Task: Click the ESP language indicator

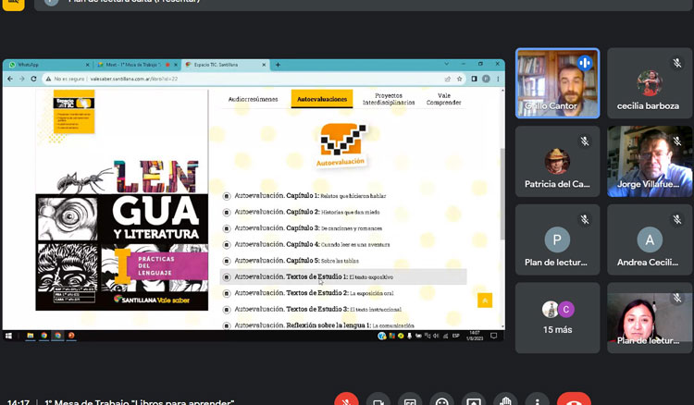Action: click(x=456, y=336)
